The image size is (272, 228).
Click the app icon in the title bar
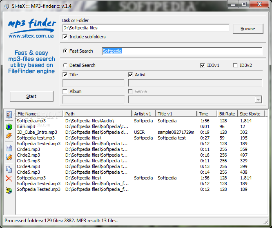pyautogui.click(x=7, y=6)
